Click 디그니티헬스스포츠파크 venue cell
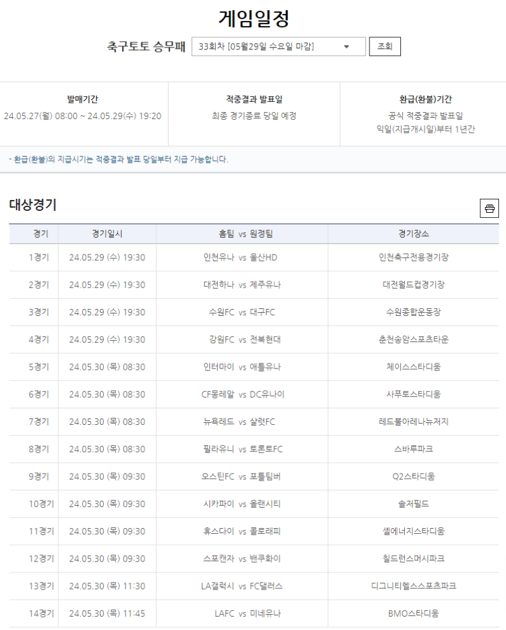This screenshot has height=630, width=506. [414, 586]
